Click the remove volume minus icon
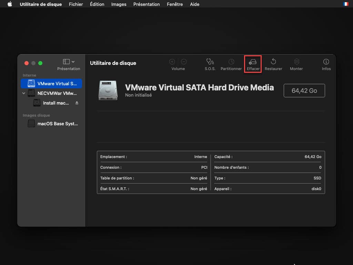 tap(184, 62)
